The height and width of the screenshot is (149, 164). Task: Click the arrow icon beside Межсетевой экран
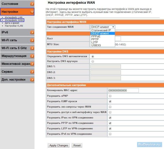32,64
